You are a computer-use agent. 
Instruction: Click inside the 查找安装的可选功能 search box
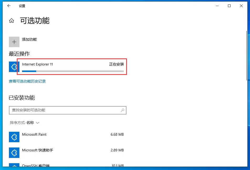66,110
